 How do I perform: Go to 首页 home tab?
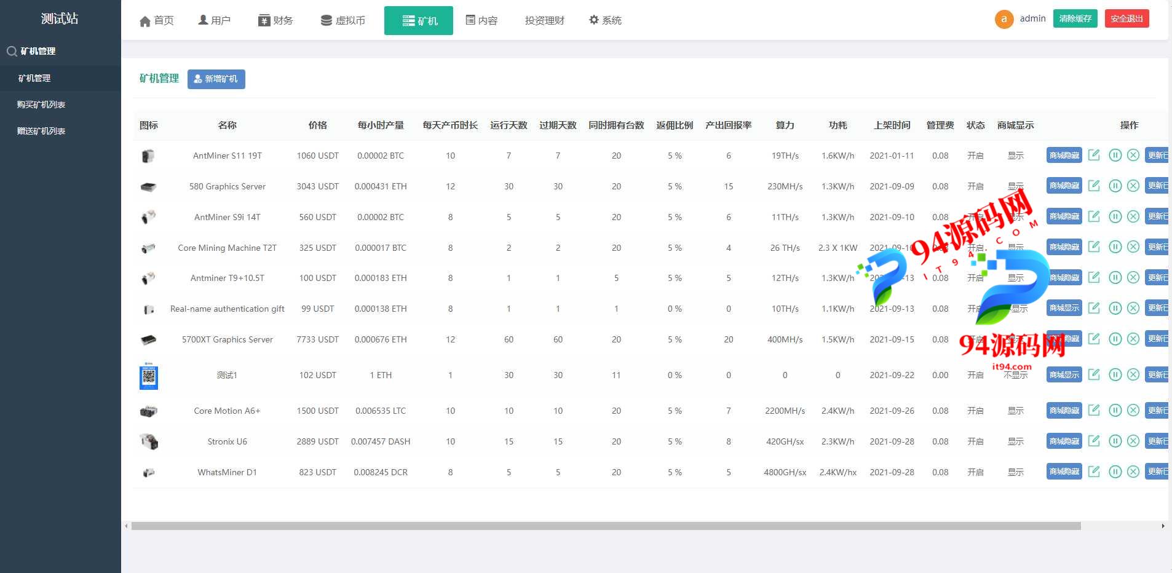tap(157, 20)
